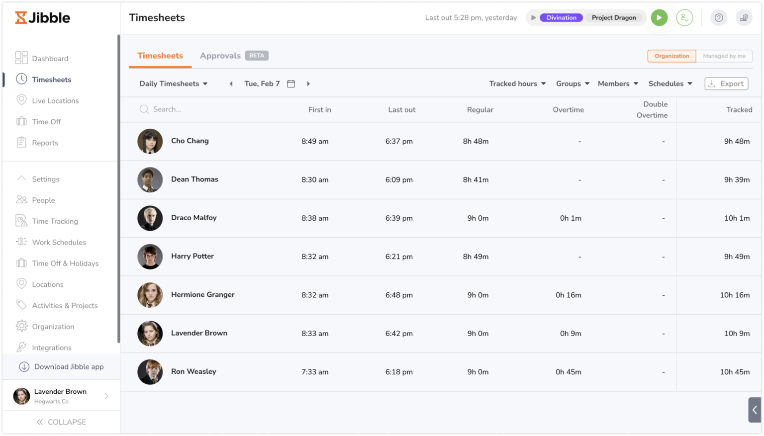Open the Tracked hours dropdown
Image resolution: width=764 pixels, height=436 pixels.
click(516, 84)
